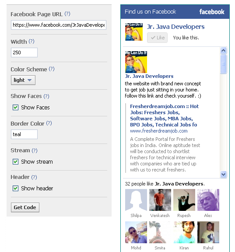Click the scroll down arrow in the stream
The height and width of the screenshot is (252, 235).
point(224,174)
